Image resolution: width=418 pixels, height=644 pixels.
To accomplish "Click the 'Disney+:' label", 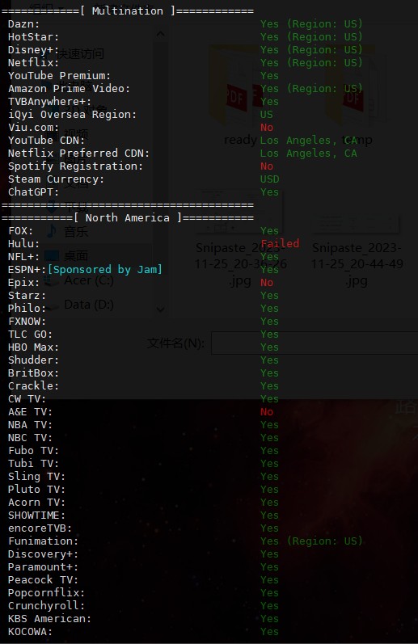I will [34, 50].
